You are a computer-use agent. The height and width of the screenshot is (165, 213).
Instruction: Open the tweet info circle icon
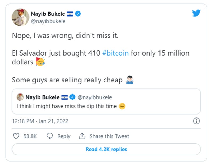tap(196, 121)
